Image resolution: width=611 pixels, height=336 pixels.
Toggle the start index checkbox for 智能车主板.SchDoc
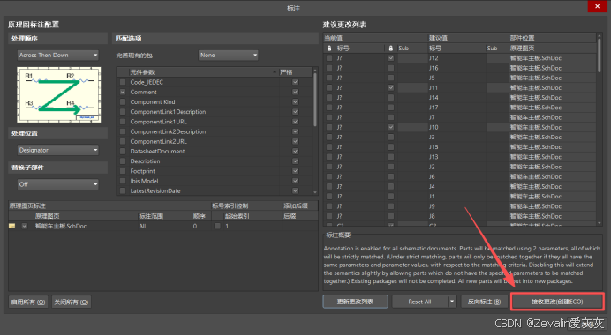(217, 226)
